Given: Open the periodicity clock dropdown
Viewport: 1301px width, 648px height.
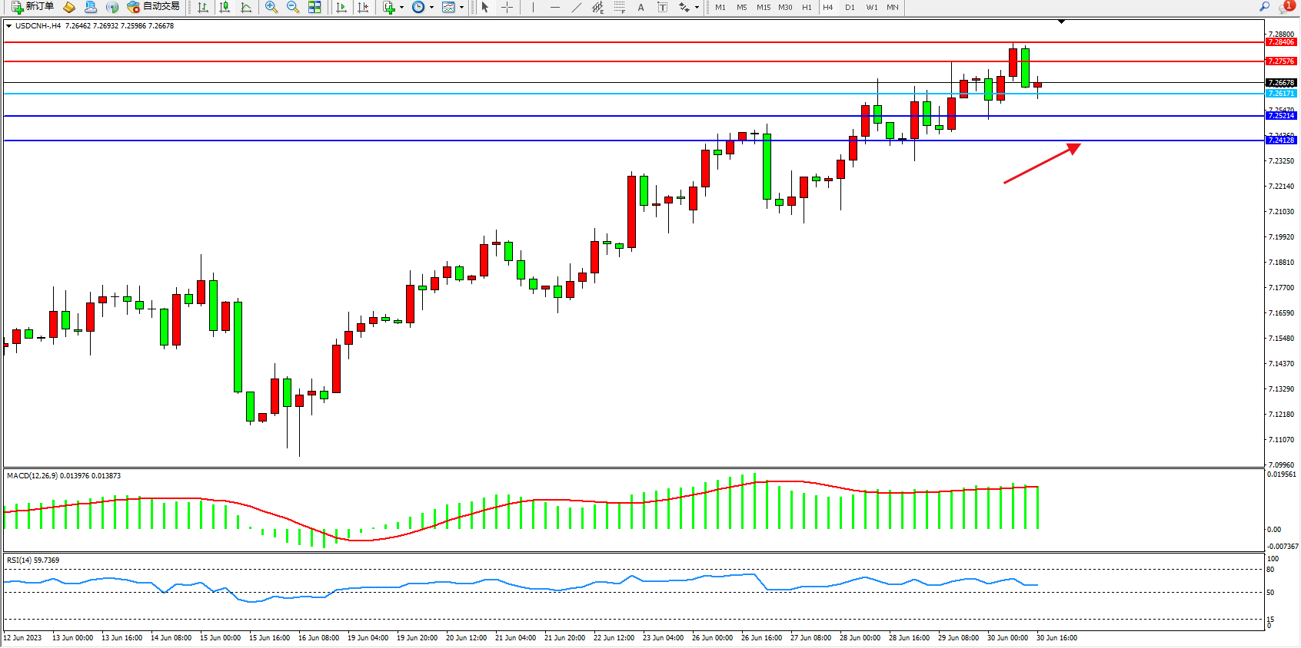Looking at the screenshot, I should 431,8.
